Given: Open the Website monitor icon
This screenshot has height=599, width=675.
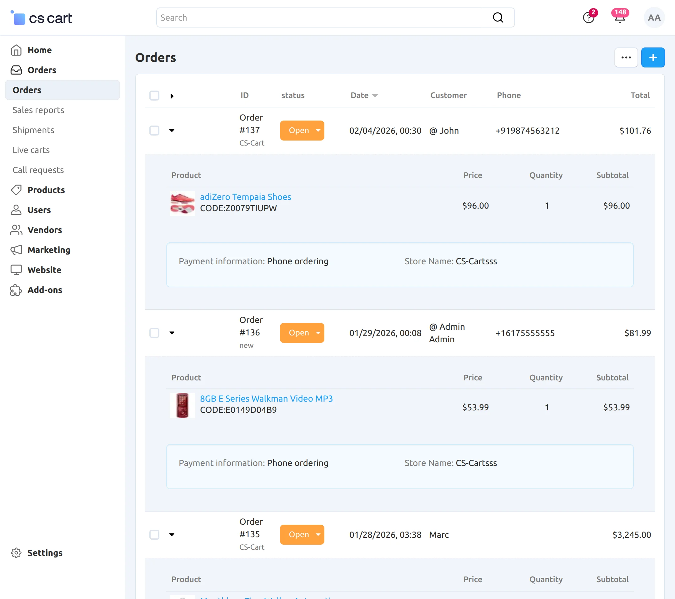Looking at the screenshot, I should coord(17,270).
